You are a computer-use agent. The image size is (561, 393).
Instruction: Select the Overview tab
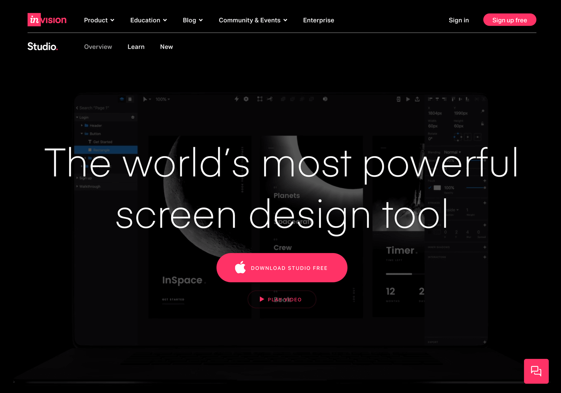click(x=98, y=47)
